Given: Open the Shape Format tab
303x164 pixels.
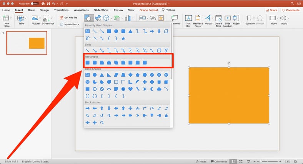Looking at the screenshot, I should coord(149,10).
